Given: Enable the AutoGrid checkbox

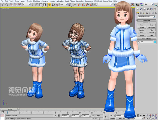Looking at the screenshot, I should tap(150, 23).
